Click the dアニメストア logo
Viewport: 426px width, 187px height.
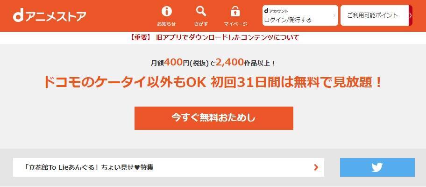click(49, 16)
